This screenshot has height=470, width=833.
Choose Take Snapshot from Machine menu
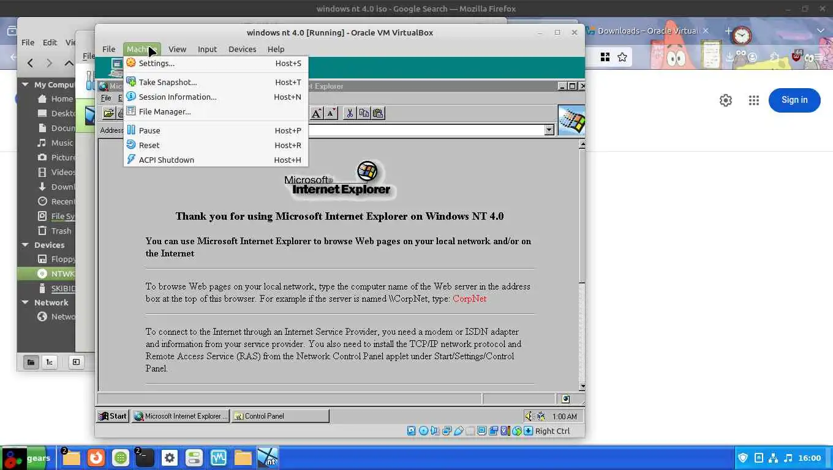216,82
